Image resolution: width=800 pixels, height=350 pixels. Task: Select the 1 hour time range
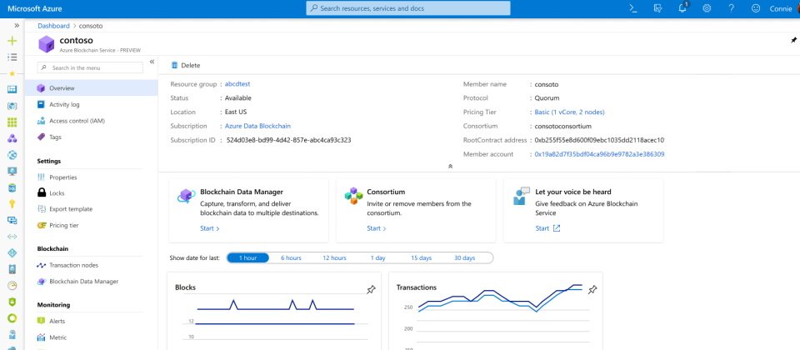[x=248, y=257]
